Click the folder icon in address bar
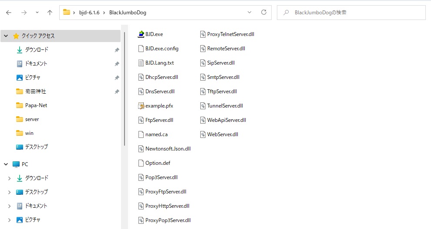The height and width of the screenshot is (229, 431). point(67,12)
